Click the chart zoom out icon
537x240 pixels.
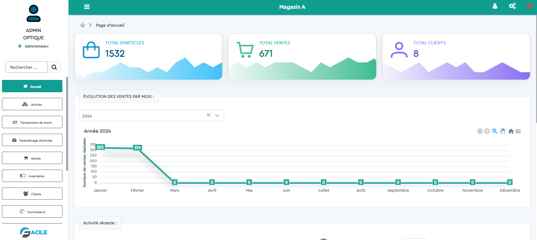[x=487, y=131]
